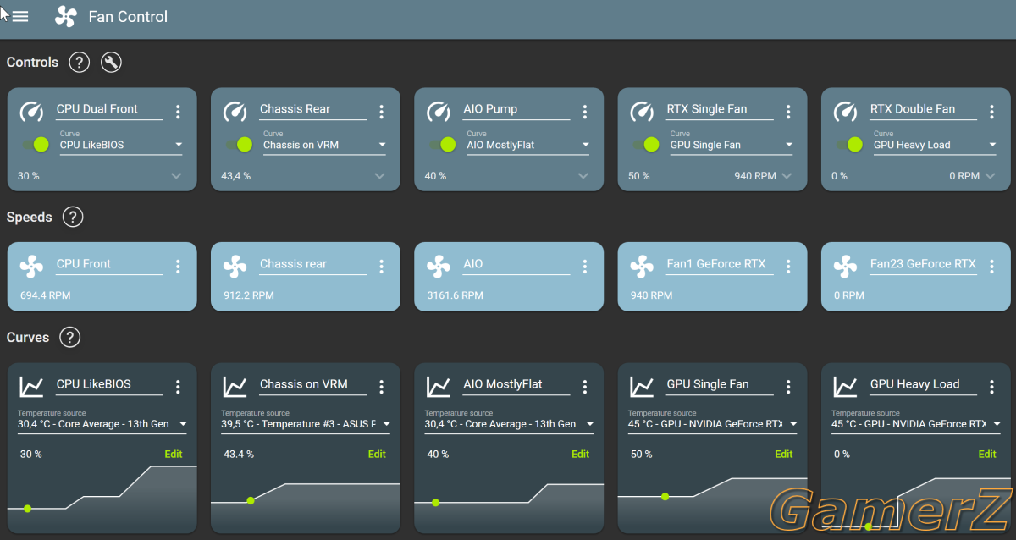Click the gauge icon on Chassis Rear control

(235, 111)
